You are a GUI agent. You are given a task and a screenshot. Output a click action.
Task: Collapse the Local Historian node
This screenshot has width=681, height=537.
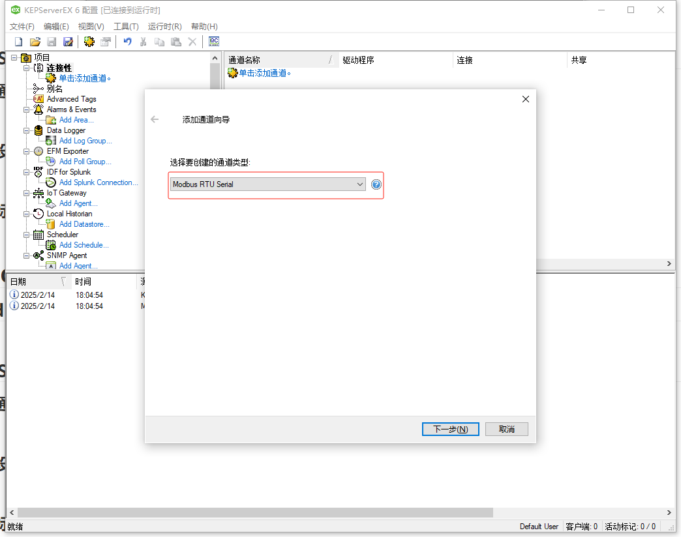[27, 214]
